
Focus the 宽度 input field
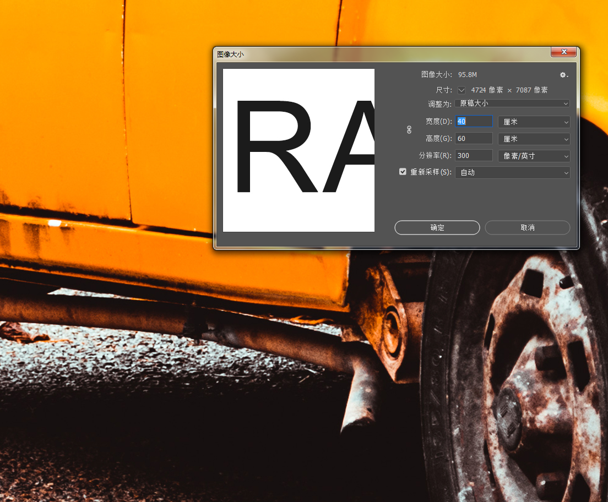tap(474, 121)
